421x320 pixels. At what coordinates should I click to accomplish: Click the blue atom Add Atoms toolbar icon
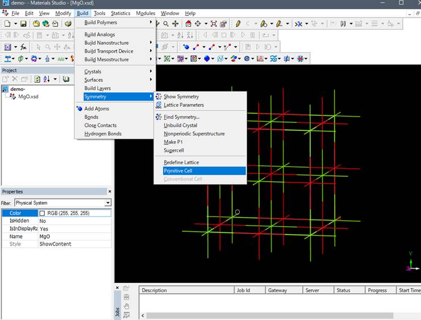coord(186,47)
